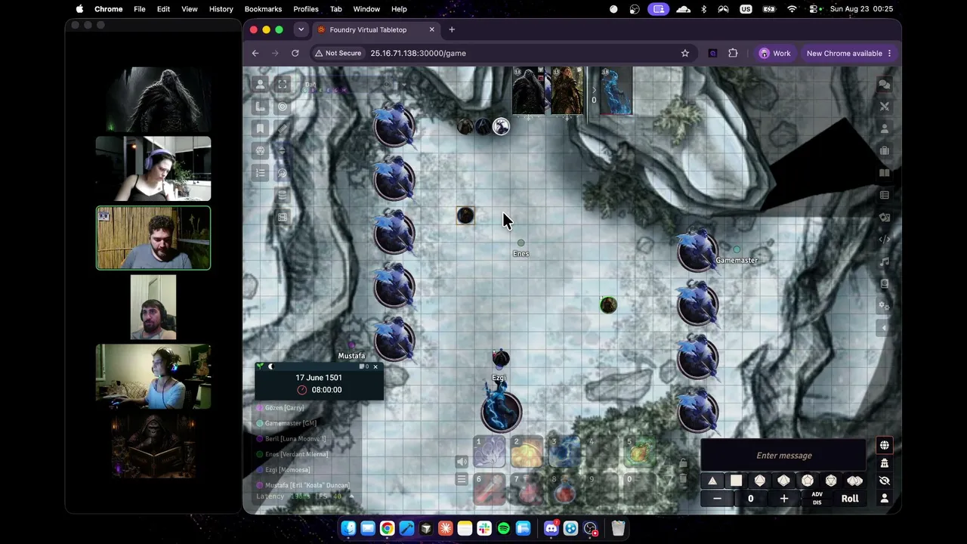Click the 08:00:00 clock time
967x544 pixels.
pyautogui.click(x=326, y=390)
